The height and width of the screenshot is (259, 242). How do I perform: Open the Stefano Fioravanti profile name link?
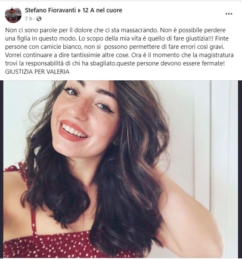pos(50,10)
